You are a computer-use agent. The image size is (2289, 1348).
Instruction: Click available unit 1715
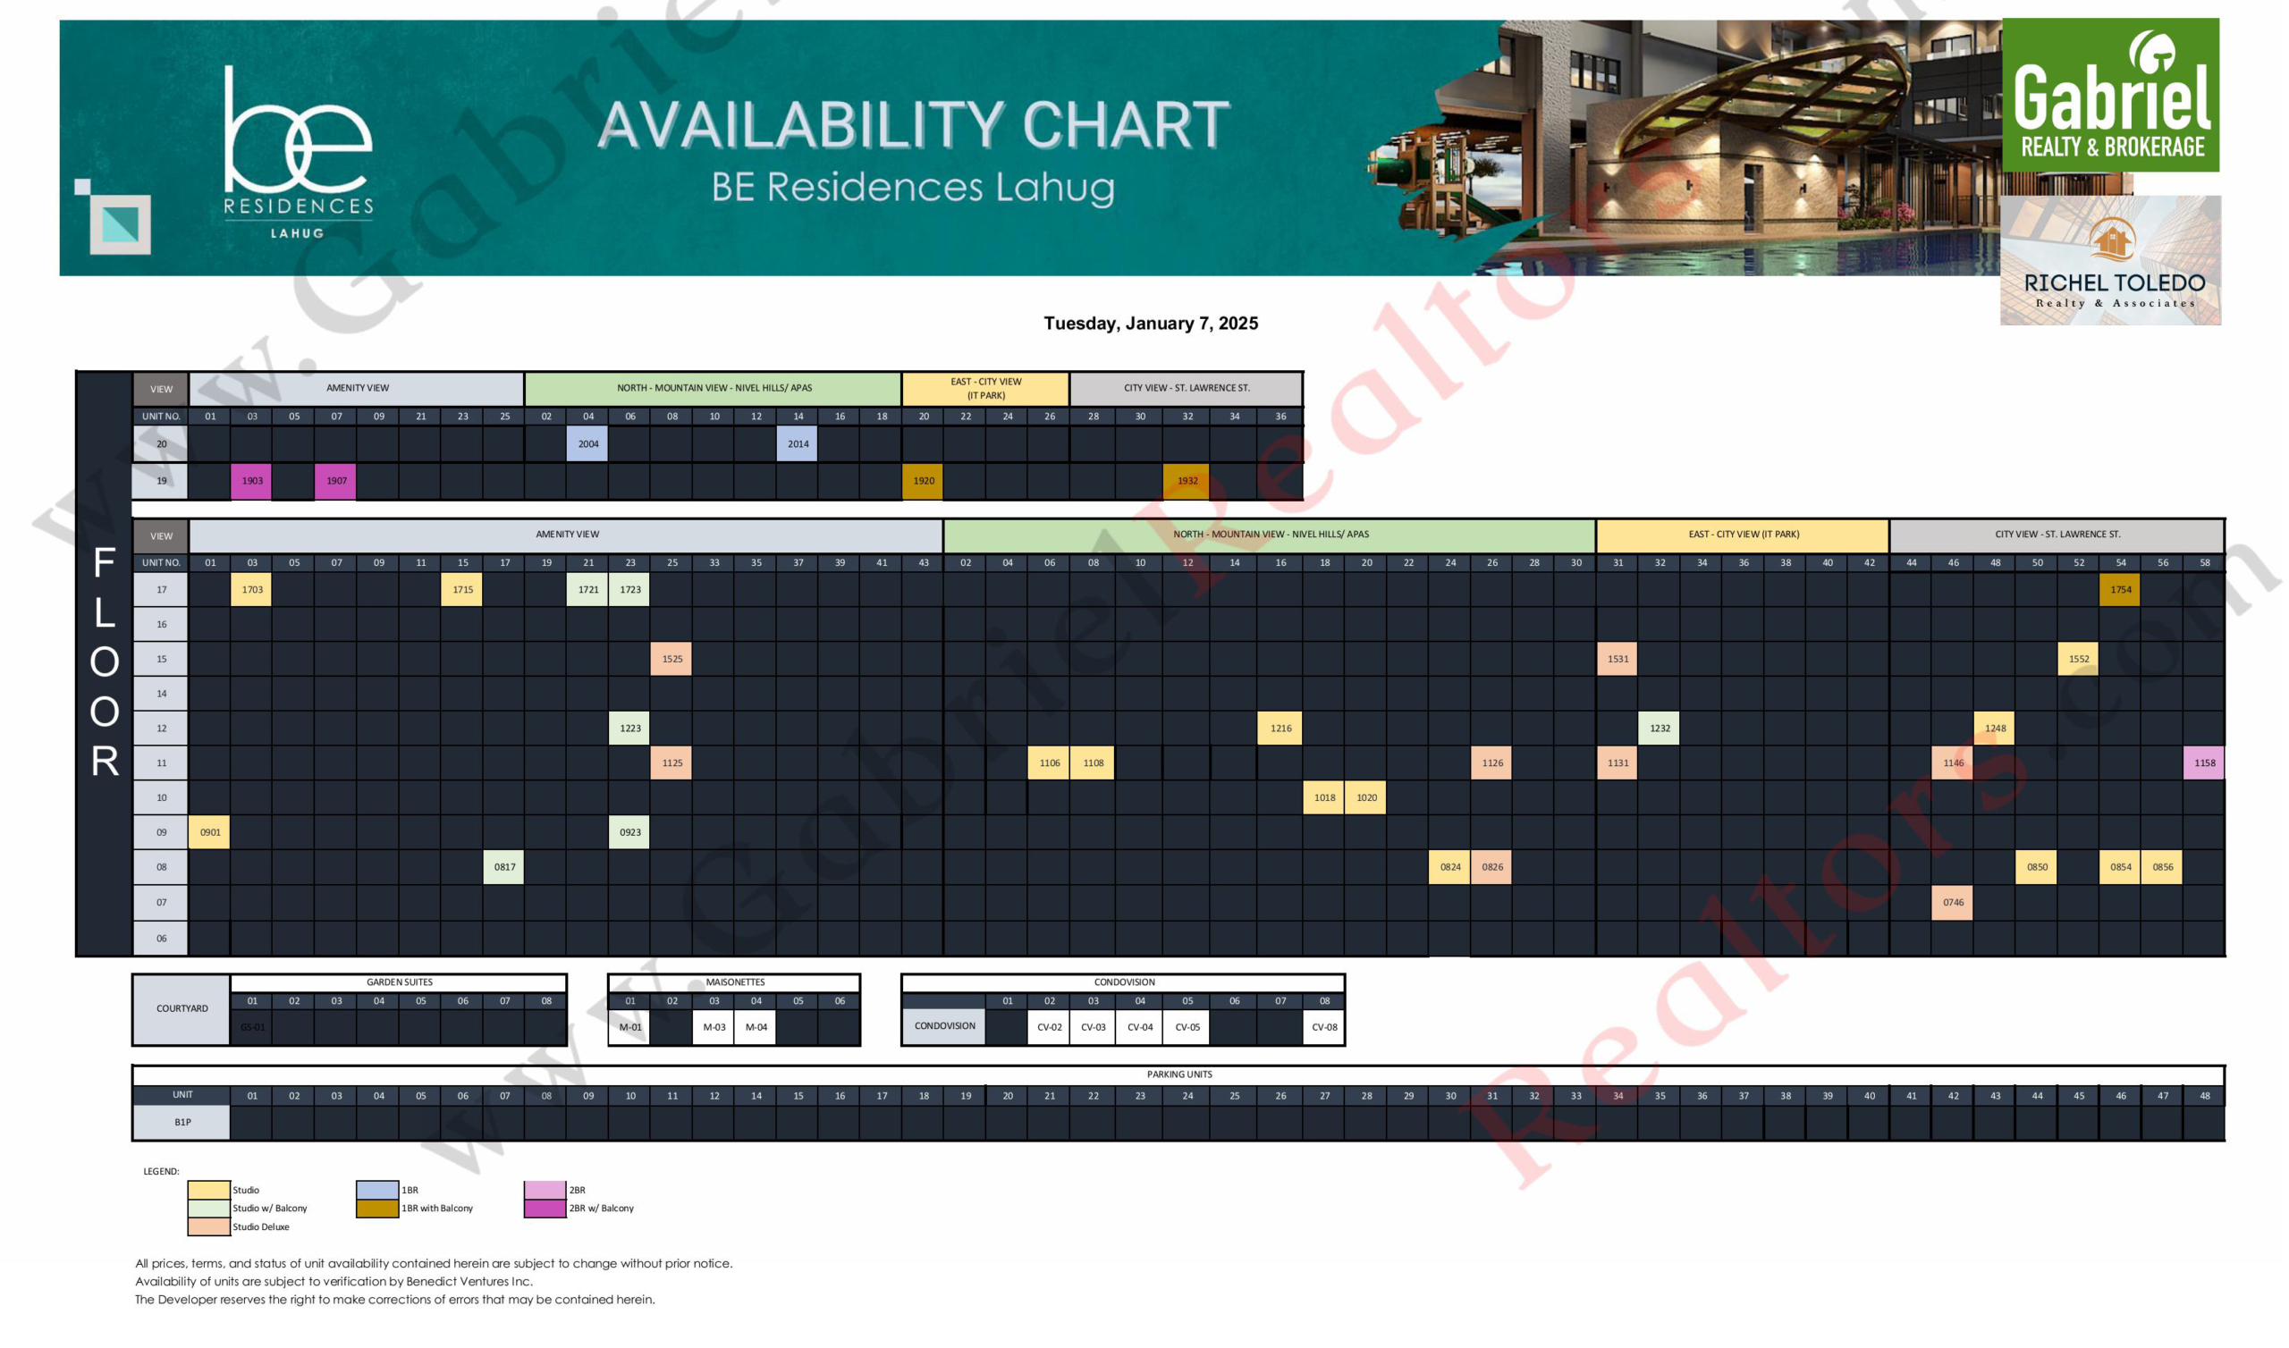(x=462, y=589)
